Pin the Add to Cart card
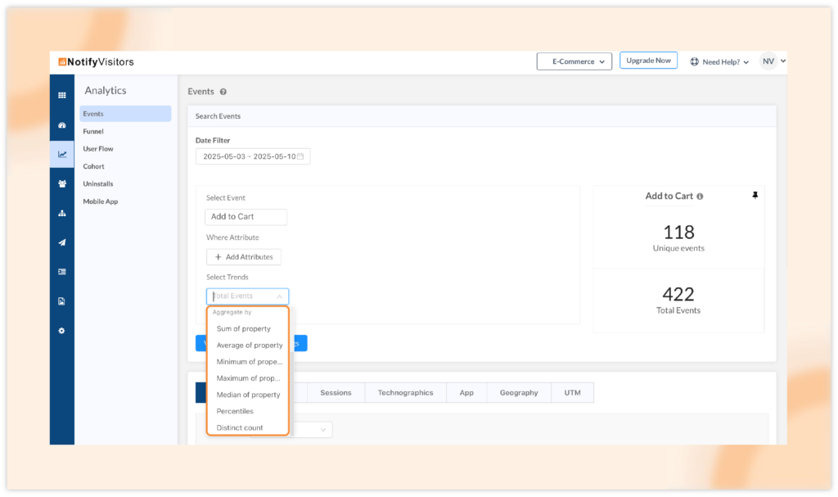The width and height of the screenshot is (838, 497). coord(755,195)
